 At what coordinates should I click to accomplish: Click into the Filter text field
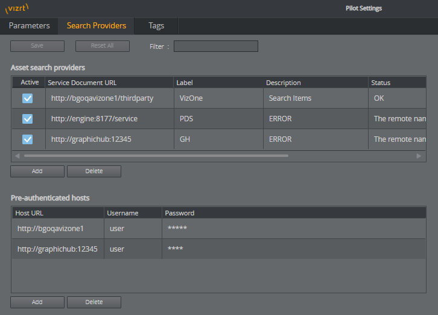[x=215, y=46]
